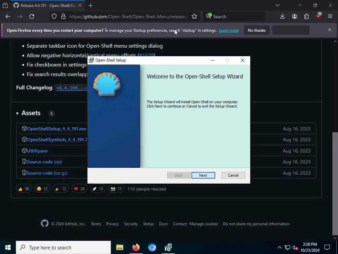Open the taskbar clock showing 2:28 PM

pyautogui.click(x=310, y=247)
